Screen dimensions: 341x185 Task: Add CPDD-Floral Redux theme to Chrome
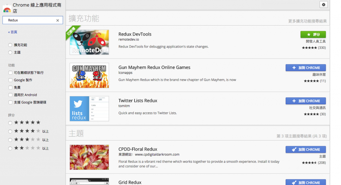click(306, 149)
